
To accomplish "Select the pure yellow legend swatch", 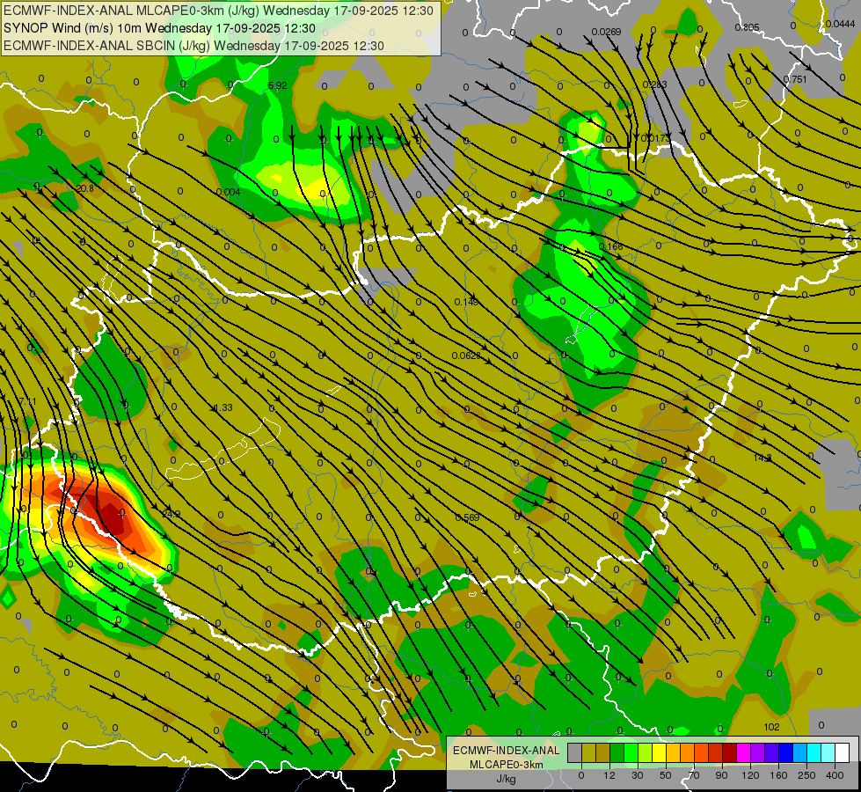I will [x=659, y=752].
